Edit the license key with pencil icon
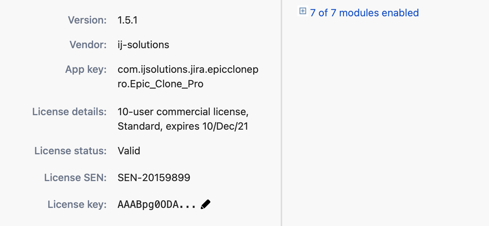The width and height of the screenshot is (489, 226). point(205,204)
